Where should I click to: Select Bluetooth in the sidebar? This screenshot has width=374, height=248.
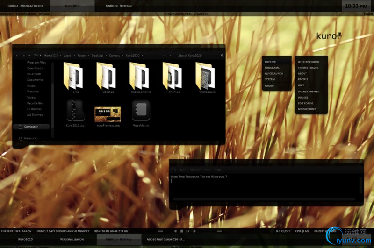coord(34,74)
